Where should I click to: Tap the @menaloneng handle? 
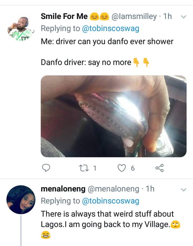pos(113,189)
